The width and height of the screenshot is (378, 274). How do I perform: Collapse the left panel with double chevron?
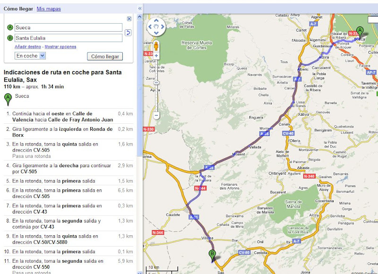140,9
